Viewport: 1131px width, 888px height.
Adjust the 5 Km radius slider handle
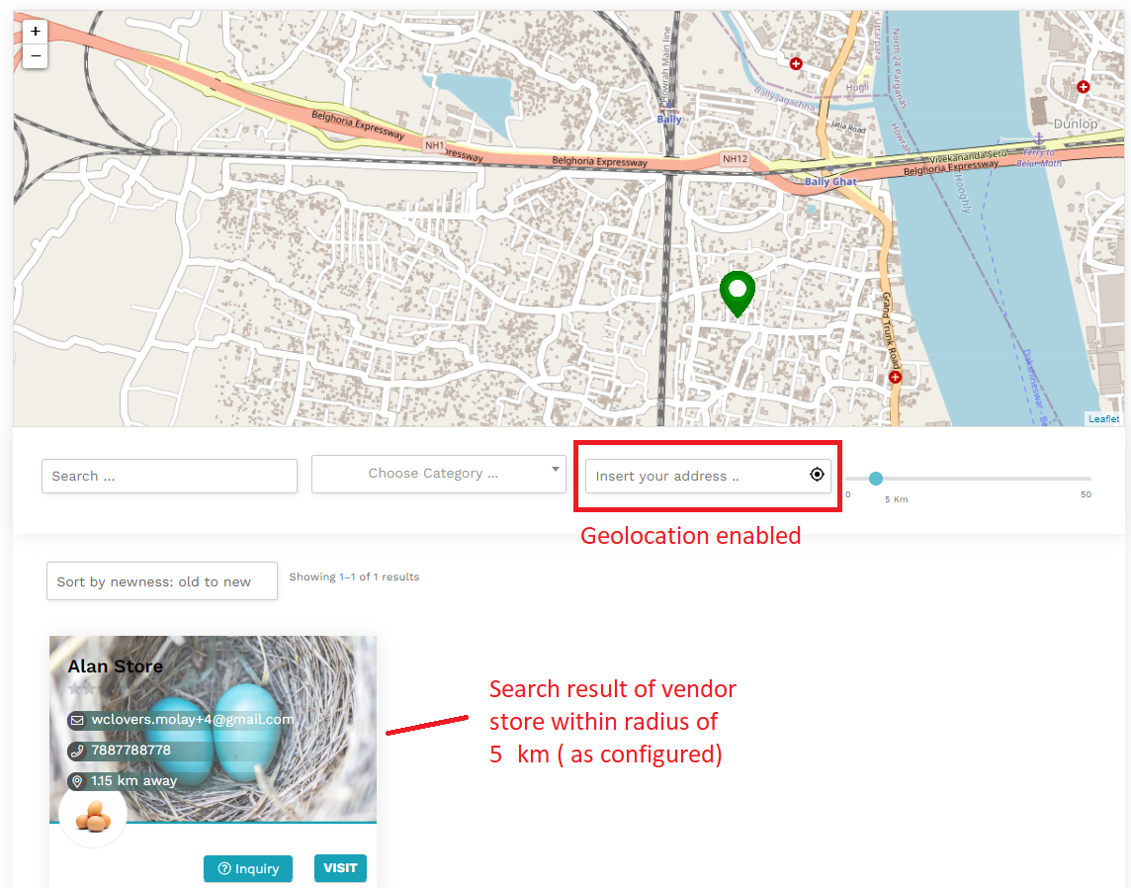pyautogui.click(x=876, y=479)
